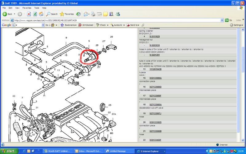Open part number 027133997J link
Image resolution: width=246 pixels, height=154 pixels.
tap(155, 113)
